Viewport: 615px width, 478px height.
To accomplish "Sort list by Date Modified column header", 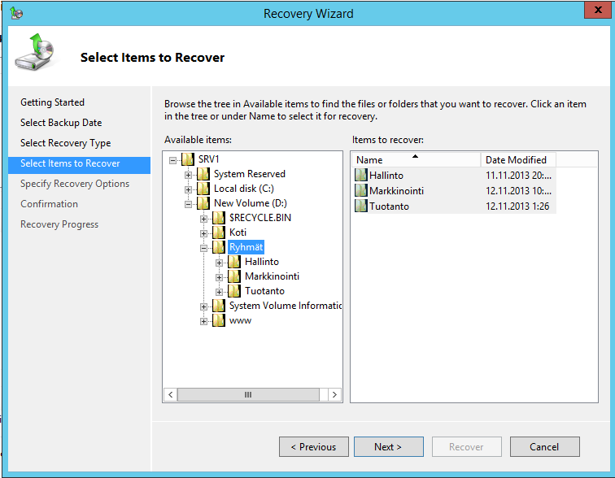I will (x=518, y=160).
